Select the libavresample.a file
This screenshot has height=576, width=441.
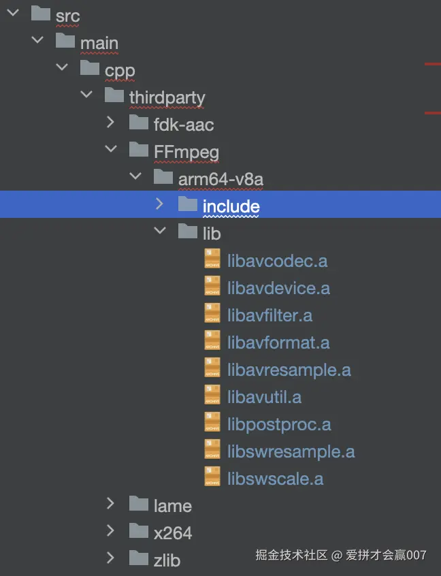point(289,370)
